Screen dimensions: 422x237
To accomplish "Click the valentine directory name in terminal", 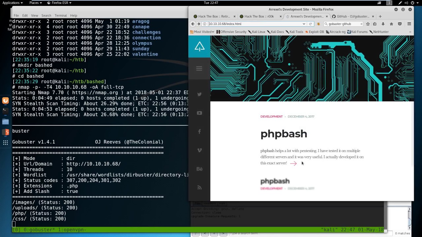I will 145,54.
